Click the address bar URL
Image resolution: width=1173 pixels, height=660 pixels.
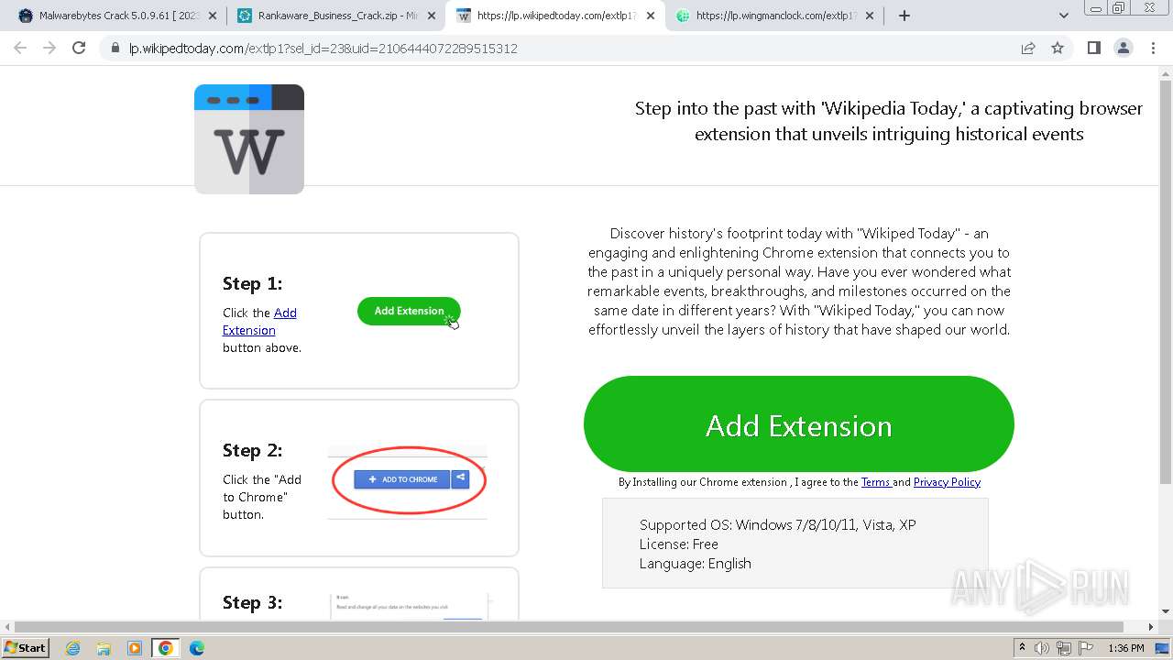tap(323, 49)
